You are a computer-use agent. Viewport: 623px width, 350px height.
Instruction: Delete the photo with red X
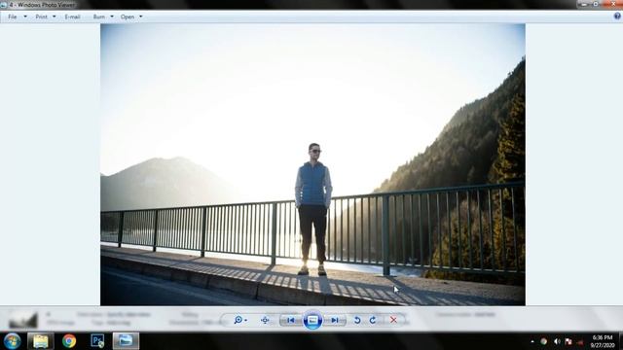click(x=393, y=320)
